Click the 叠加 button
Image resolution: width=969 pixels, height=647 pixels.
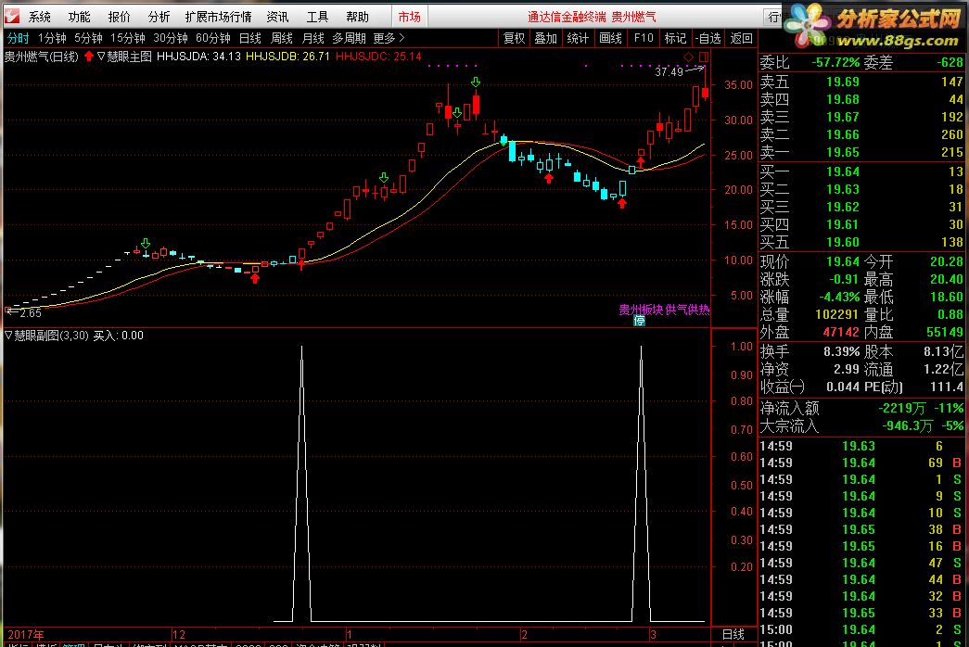click(x=545, y=38)
